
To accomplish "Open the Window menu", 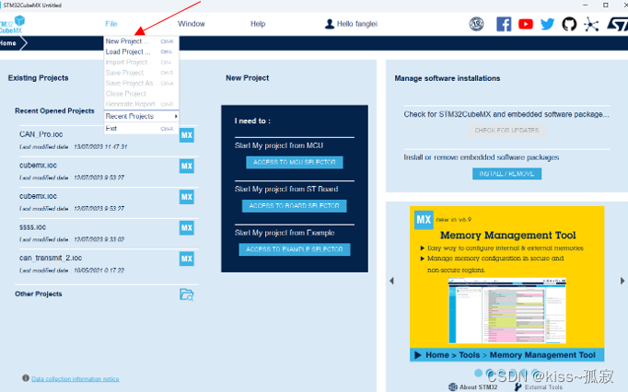I will [191, 24].
